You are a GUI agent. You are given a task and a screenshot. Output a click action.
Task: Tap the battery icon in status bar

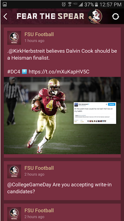point(96,4)
